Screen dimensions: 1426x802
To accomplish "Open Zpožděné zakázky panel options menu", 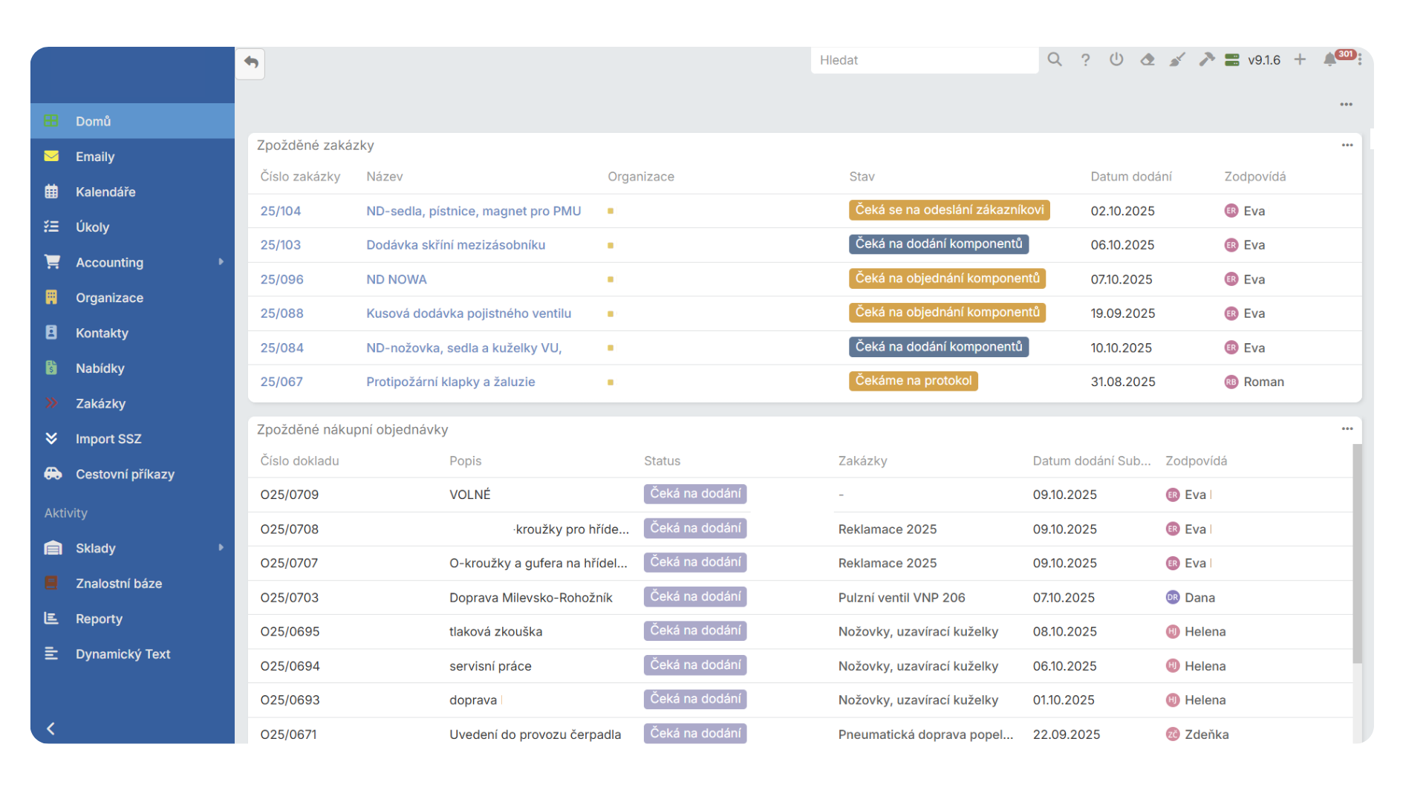I will [x=1347, y=146].
